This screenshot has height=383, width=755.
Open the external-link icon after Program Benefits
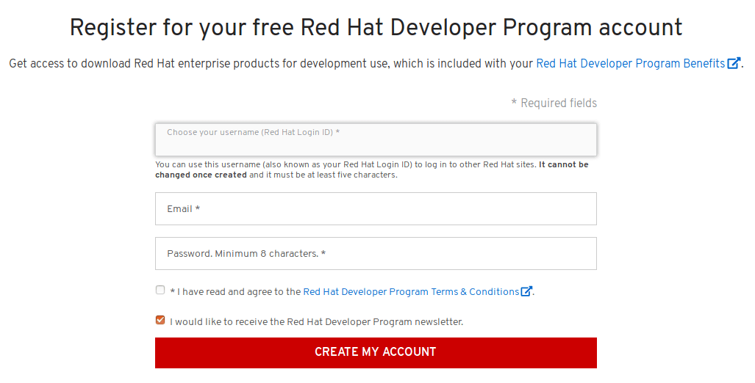(733, 64)
